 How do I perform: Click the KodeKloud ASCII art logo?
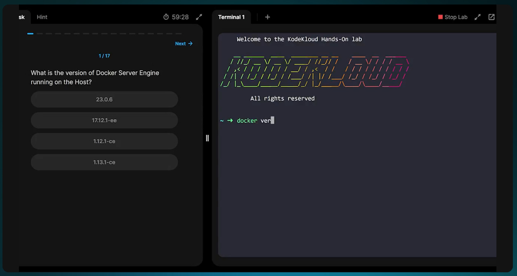(315, 71)
